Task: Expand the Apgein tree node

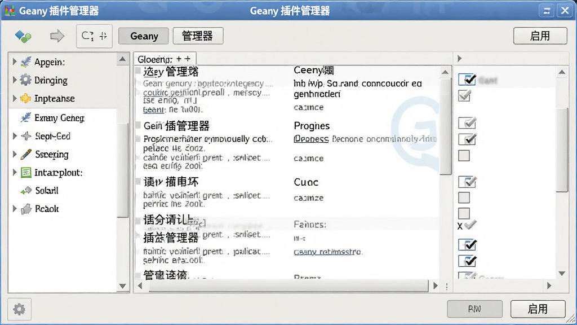Action: [x=15, y=62]
